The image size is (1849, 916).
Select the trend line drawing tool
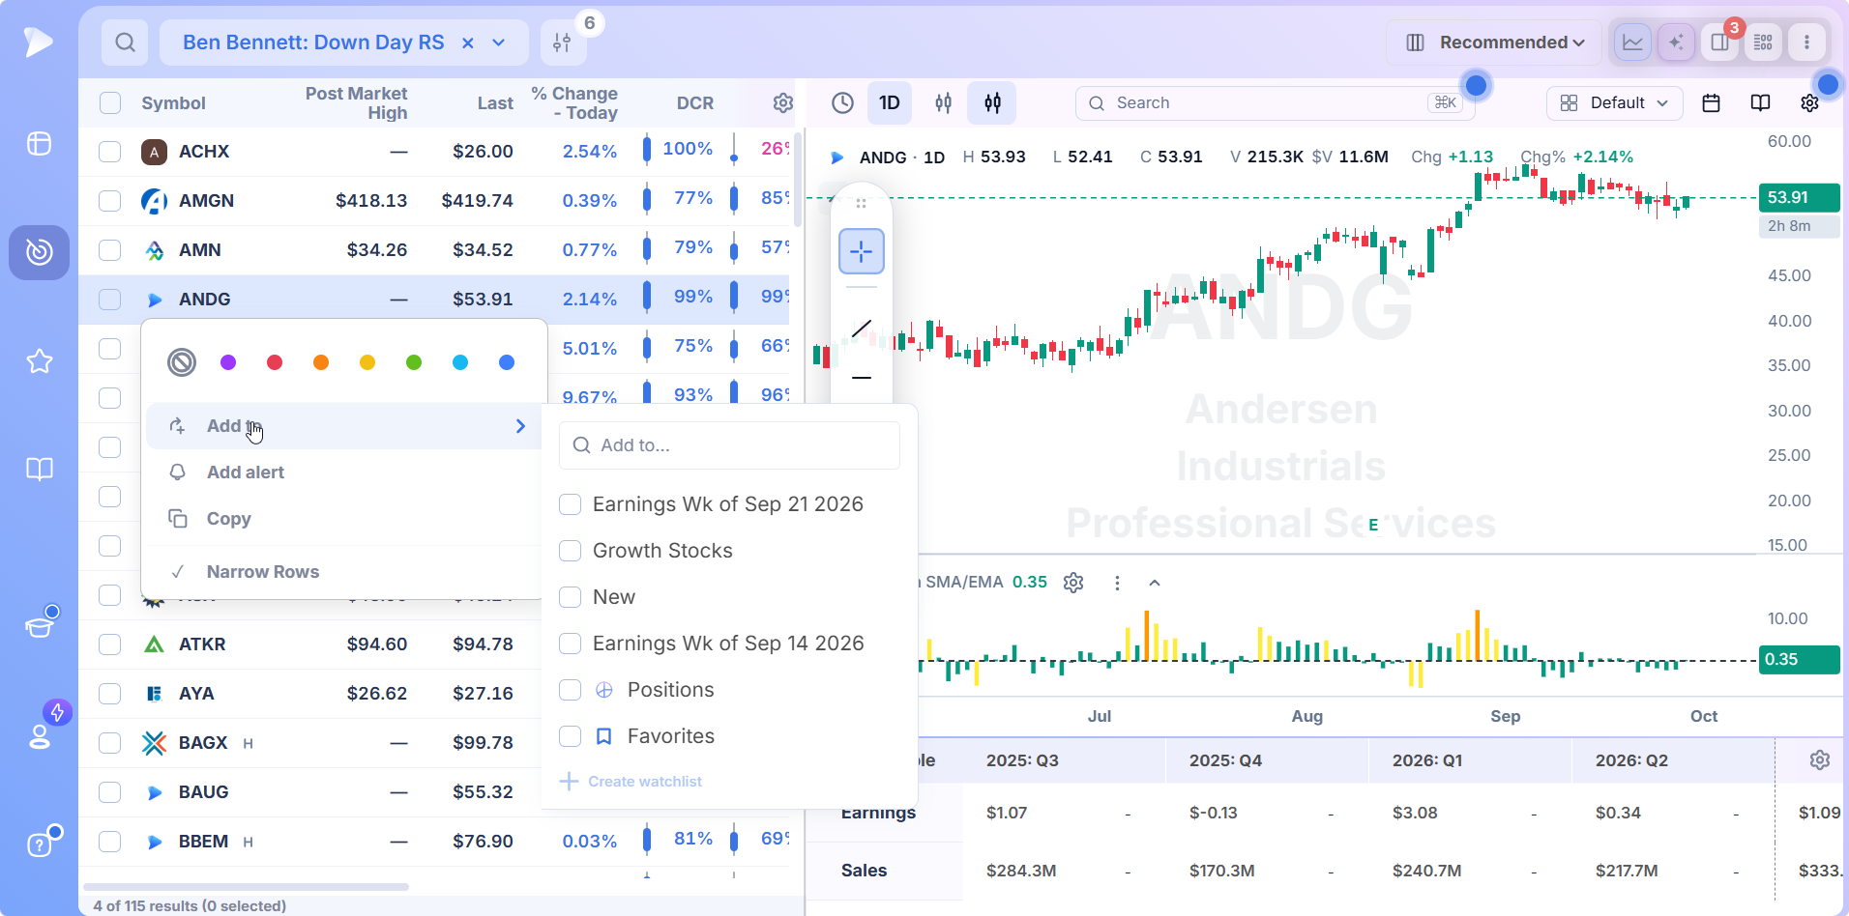[x=861, y=329]
